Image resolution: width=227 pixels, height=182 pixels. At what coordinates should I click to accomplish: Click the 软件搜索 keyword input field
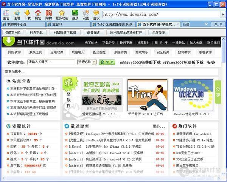coord(51,62)
